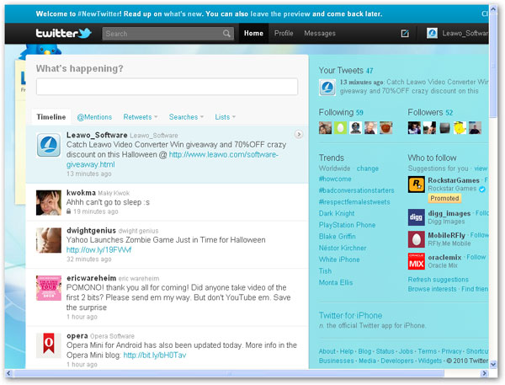Viewport: 505px width, 385px height.
Task: Click dwightgenius profile picture
Action: pyautogui.click(x=49, y=240)
